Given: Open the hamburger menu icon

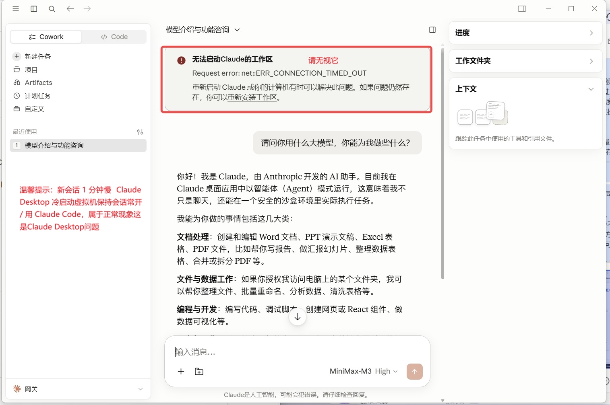Looking at the screenshot, I should pos(16,9).
